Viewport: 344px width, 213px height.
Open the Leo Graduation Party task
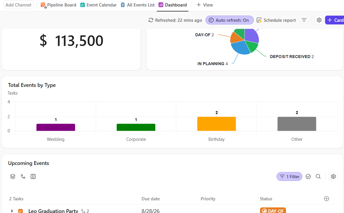tap(53, 211)
